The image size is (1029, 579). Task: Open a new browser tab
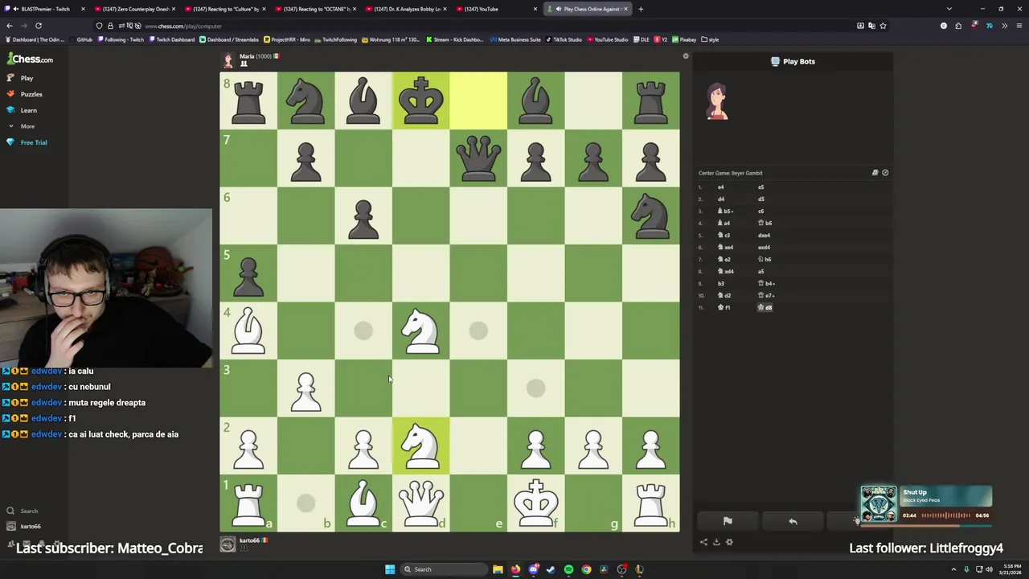tap(641, 9)
